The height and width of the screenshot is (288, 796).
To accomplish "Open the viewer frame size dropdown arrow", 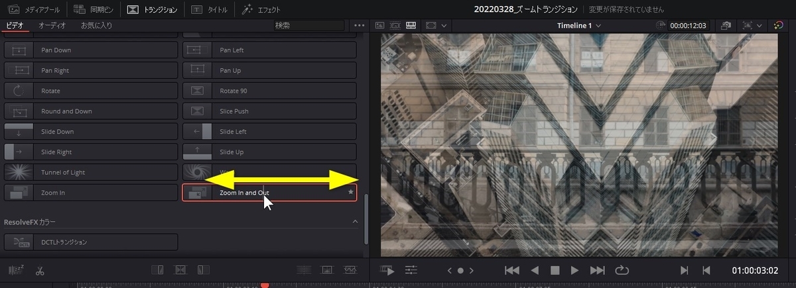I will click(x=444, y=25).
